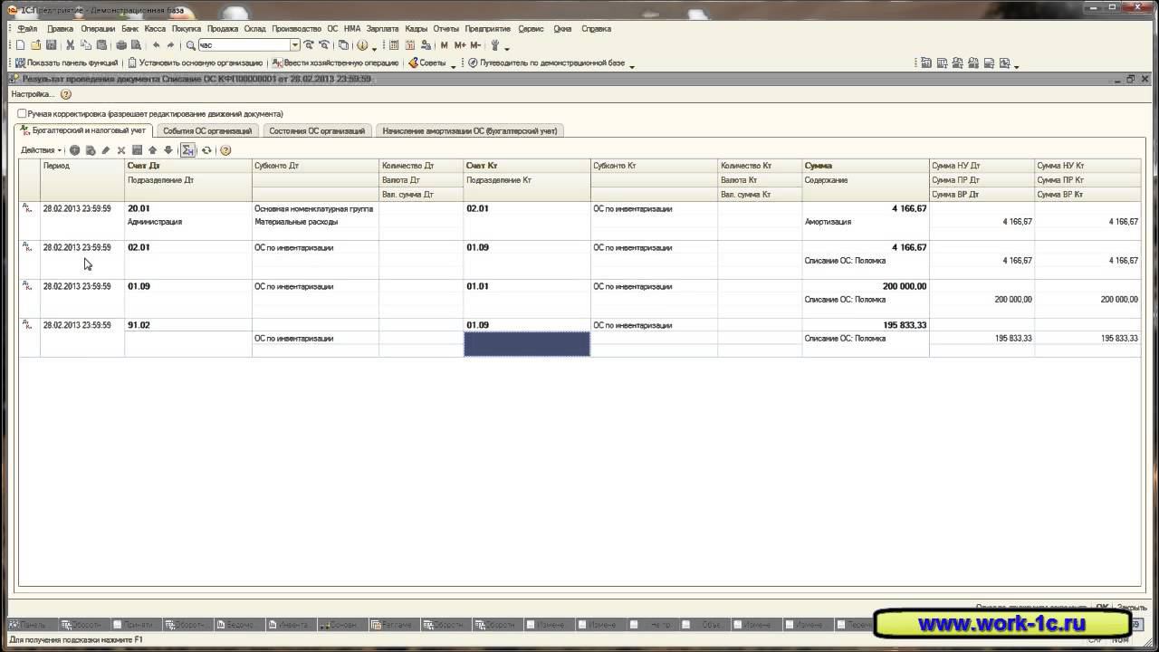
Task: Open the Действия dropdown menu
Action: coord(42,150)
